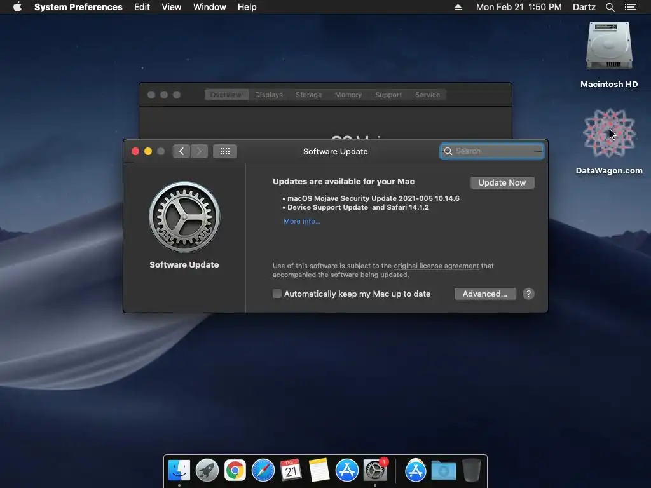Image resolution: width=651 pixels, height=488 pixels.
Task: Switch to Displays tab in About window
Action: coord(269,95)
